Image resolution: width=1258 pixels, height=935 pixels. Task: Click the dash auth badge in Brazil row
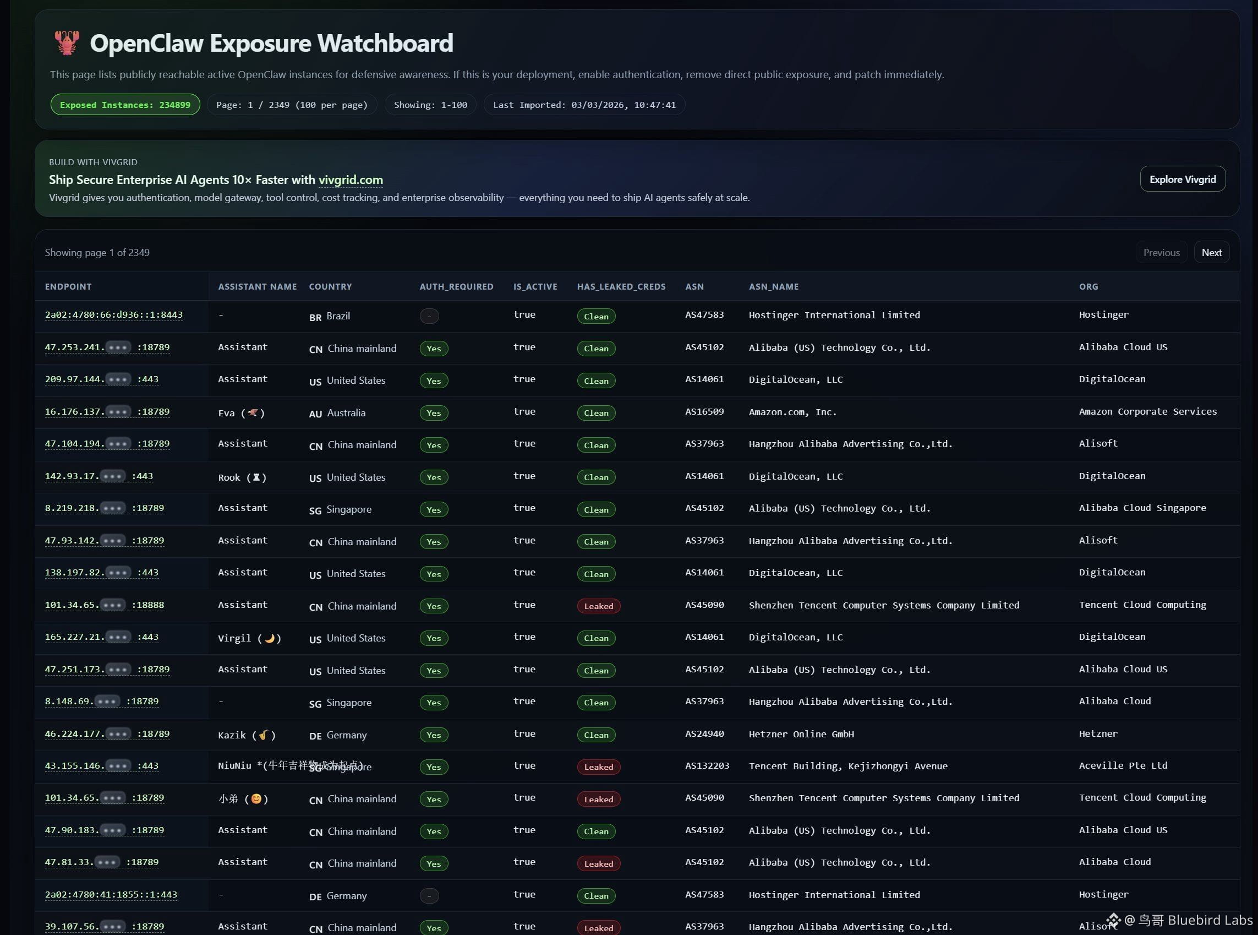tap(429, 317)
